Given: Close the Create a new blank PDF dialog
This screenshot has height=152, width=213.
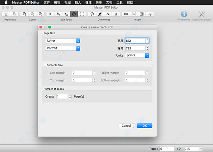Looking at the screenshot, I should (x=41, y=27).
